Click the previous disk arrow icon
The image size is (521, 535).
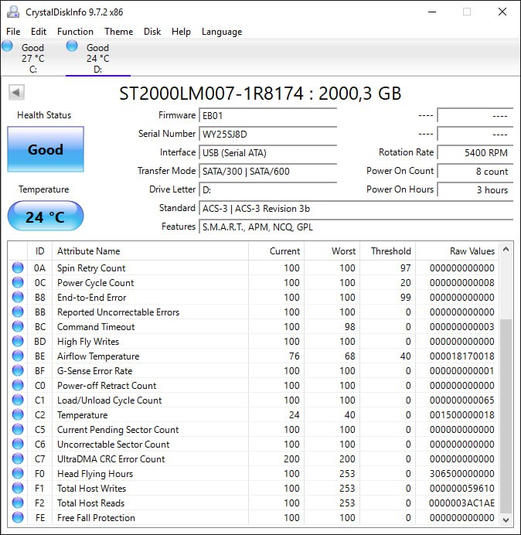pyautogui.click(x=16, y=93)
